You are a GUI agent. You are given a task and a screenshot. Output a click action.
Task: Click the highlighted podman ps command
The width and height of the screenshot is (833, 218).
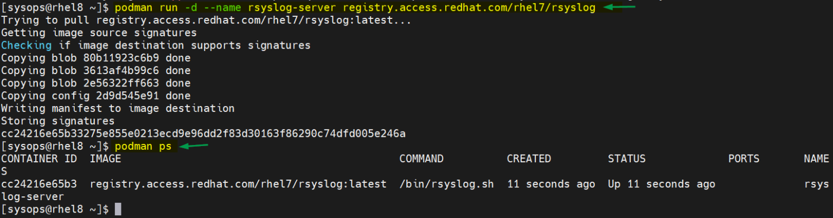pos(143,147)
